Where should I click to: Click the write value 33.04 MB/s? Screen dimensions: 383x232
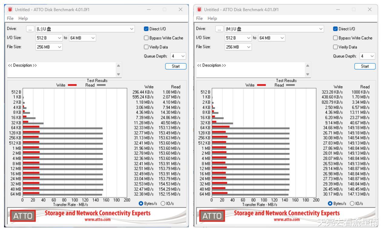144,179
